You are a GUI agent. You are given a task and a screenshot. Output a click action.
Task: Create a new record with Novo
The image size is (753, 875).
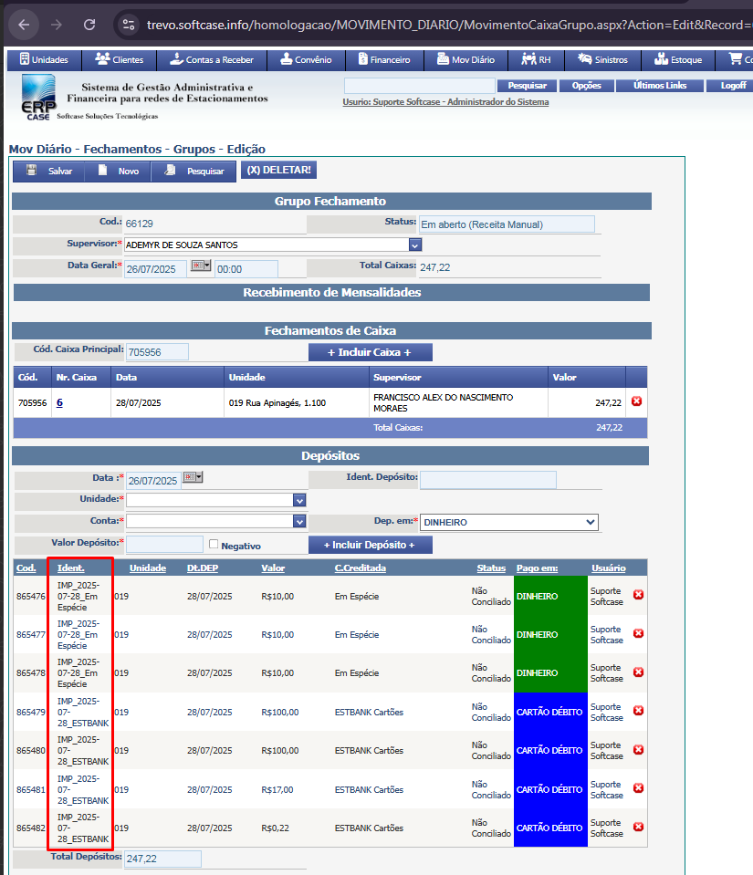(x=118, y=171)
